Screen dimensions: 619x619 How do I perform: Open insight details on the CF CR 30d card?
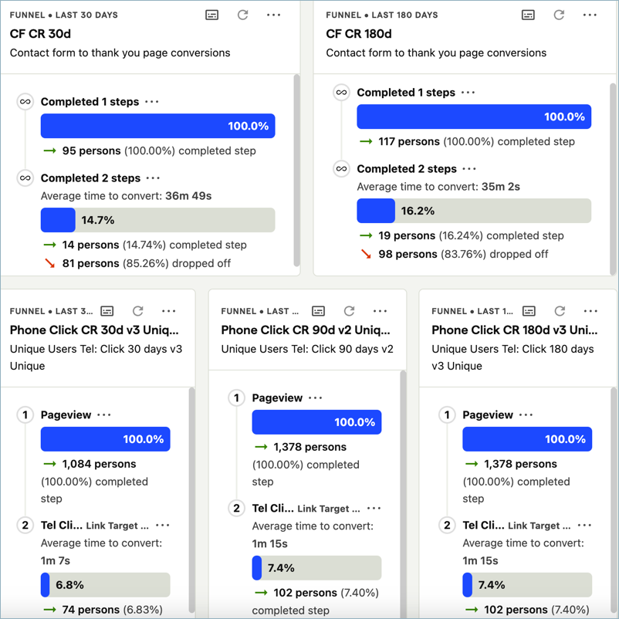tap(211, 14)
